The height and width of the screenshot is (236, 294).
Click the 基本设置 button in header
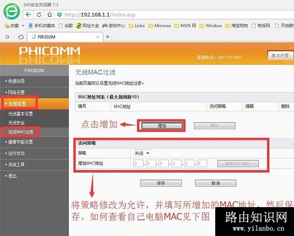pos(280,56)
